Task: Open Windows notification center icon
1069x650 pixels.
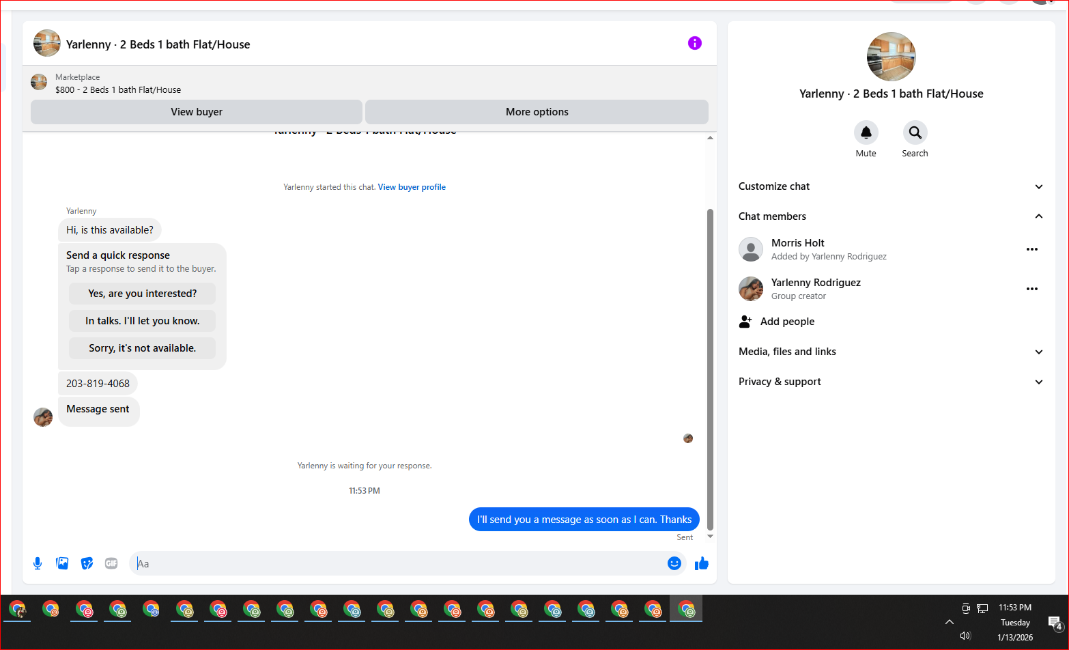Action: pyautogui.click(x=1055, y=622)
